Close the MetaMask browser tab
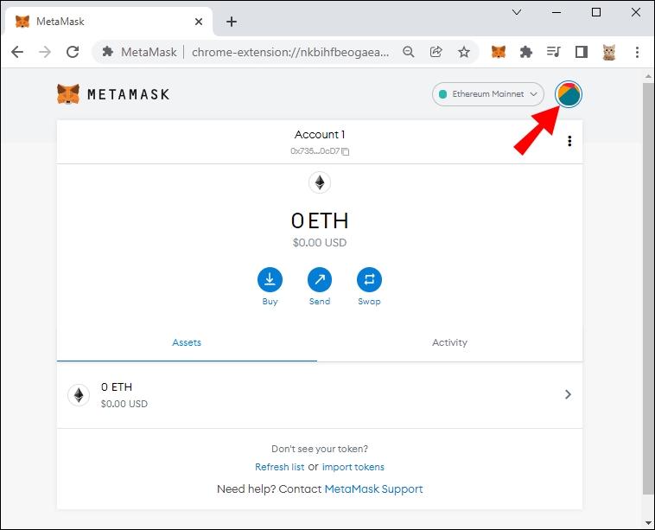655x530 pixels. [x=199, y=22]
